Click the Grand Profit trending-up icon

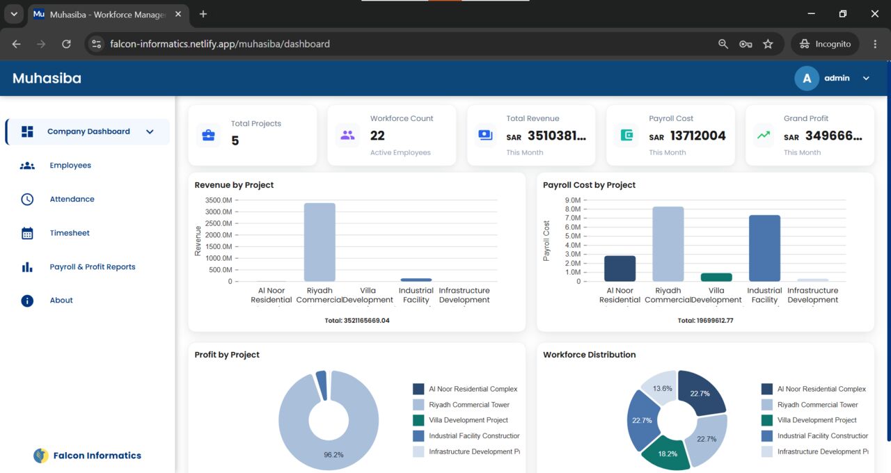point(764,135)
